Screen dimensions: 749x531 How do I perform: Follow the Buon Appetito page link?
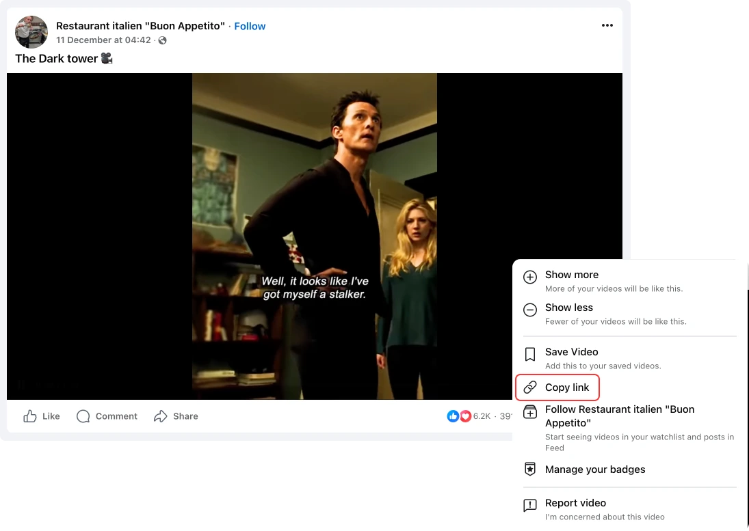(x=250, y=26)
